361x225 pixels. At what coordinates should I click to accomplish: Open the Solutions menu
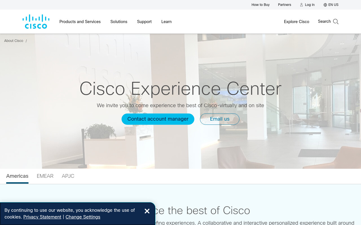pyautogui.click(x=119, y=22)
